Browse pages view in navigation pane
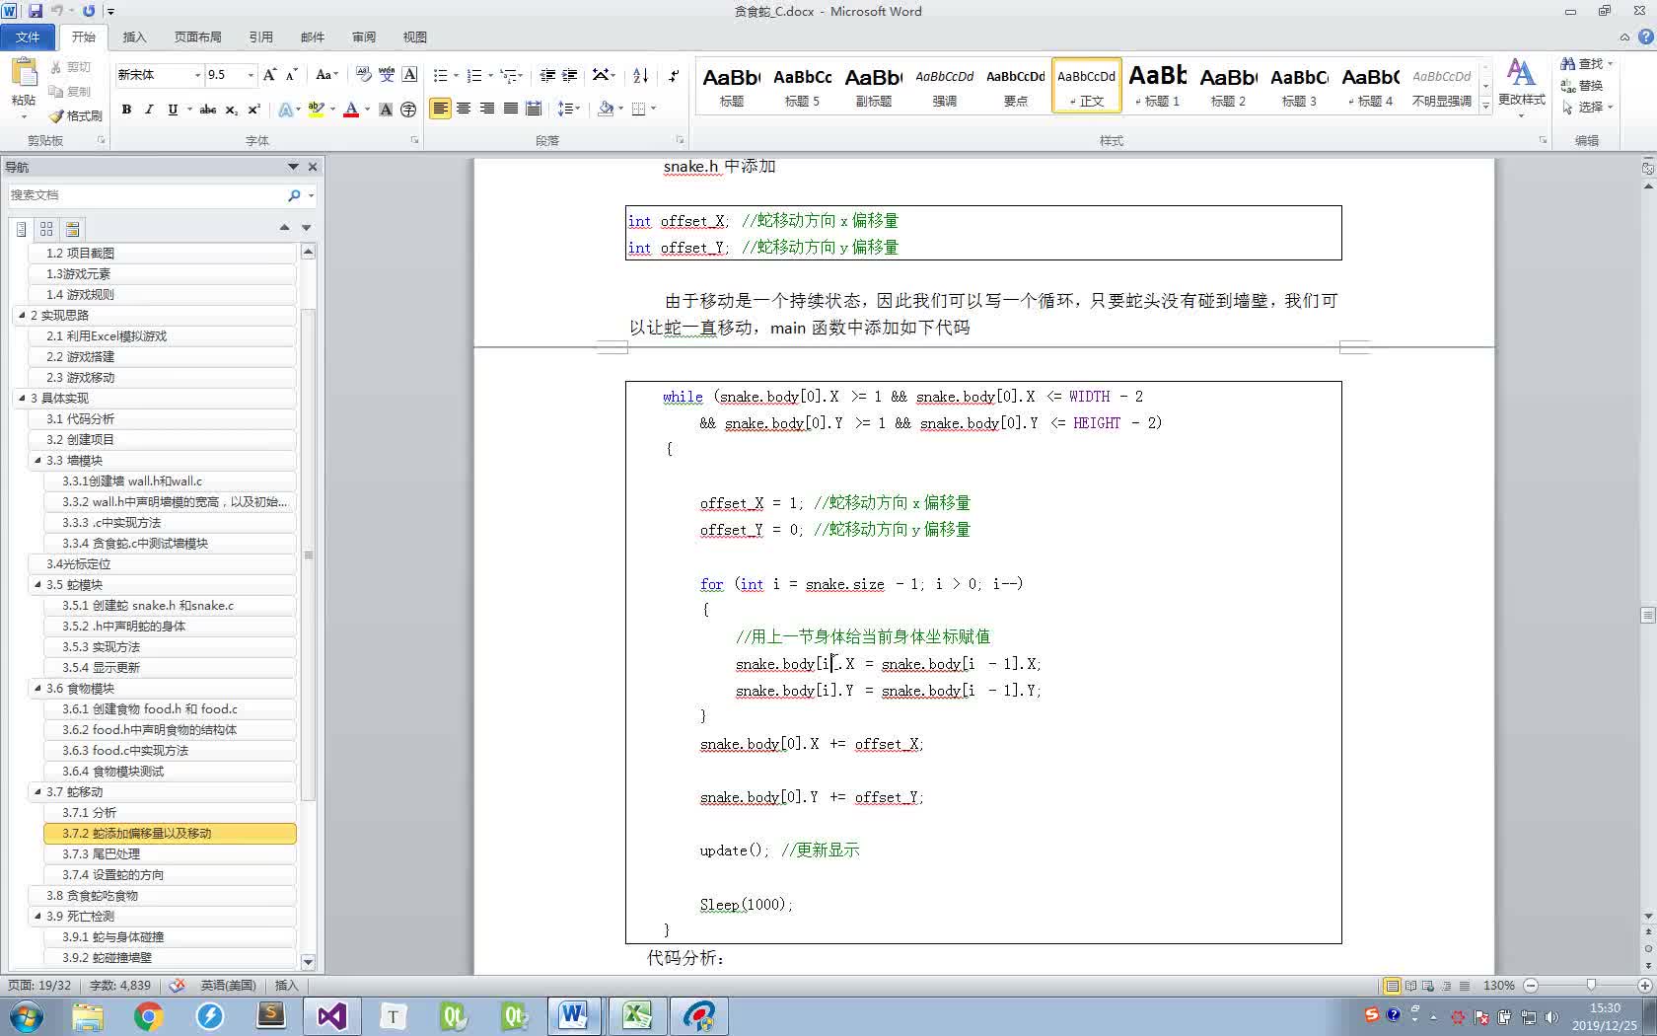The image size is (1657, 1036). coord(46,229)
